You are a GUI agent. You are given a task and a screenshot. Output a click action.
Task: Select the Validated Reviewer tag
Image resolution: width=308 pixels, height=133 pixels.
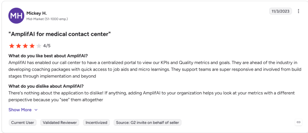60,122
